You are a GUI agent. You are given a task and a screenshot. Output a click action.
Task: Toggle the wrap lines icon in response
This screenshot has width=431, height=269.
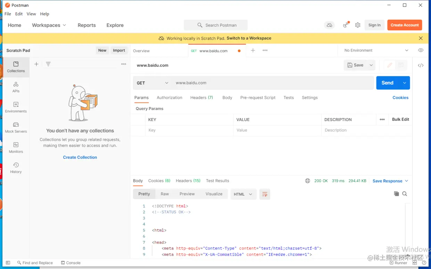[265, 194]
